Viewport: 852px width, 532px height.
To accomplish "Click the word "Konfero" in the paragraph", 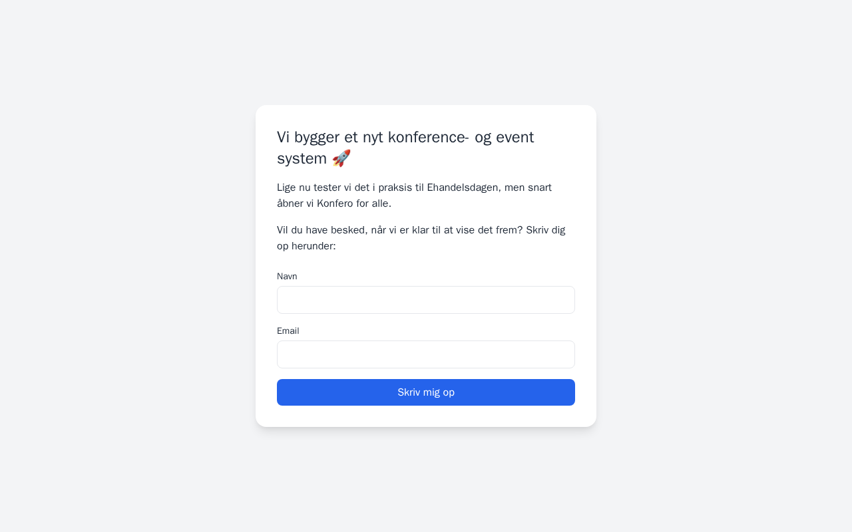I will point(335,203).
